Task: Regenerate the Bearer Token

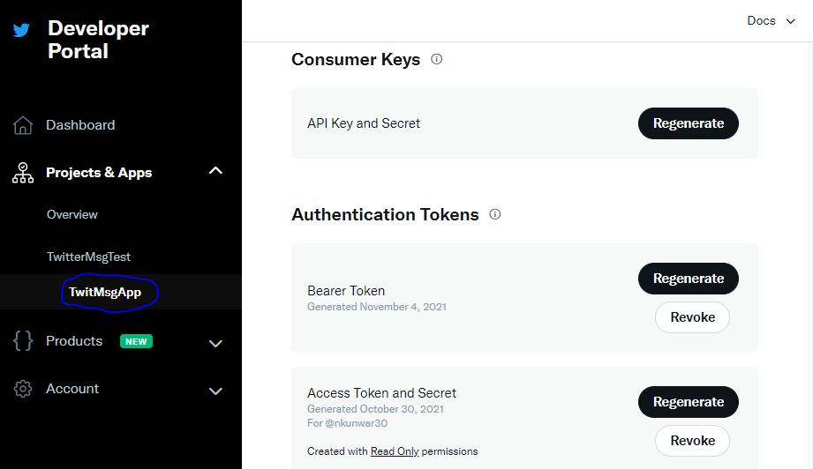Action: 688,279
